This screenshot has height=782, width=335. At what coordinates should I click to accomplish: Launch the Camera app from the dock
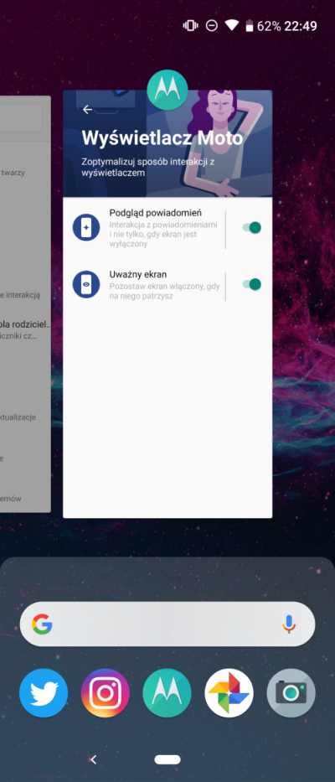click(x=291, y=692)
